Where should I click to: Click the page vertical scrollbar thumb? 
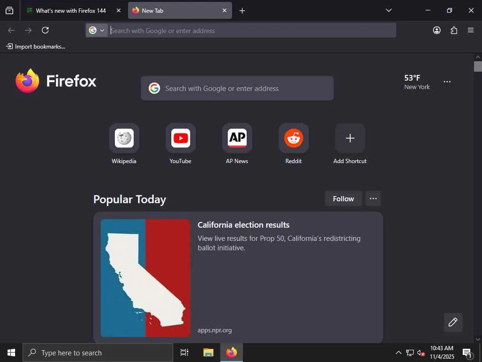point(478,66)
